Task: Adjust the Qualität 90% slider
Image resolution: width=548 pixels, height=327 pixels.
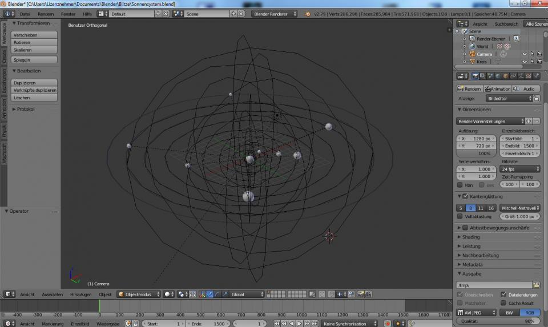Action: [x=498, y=321]
